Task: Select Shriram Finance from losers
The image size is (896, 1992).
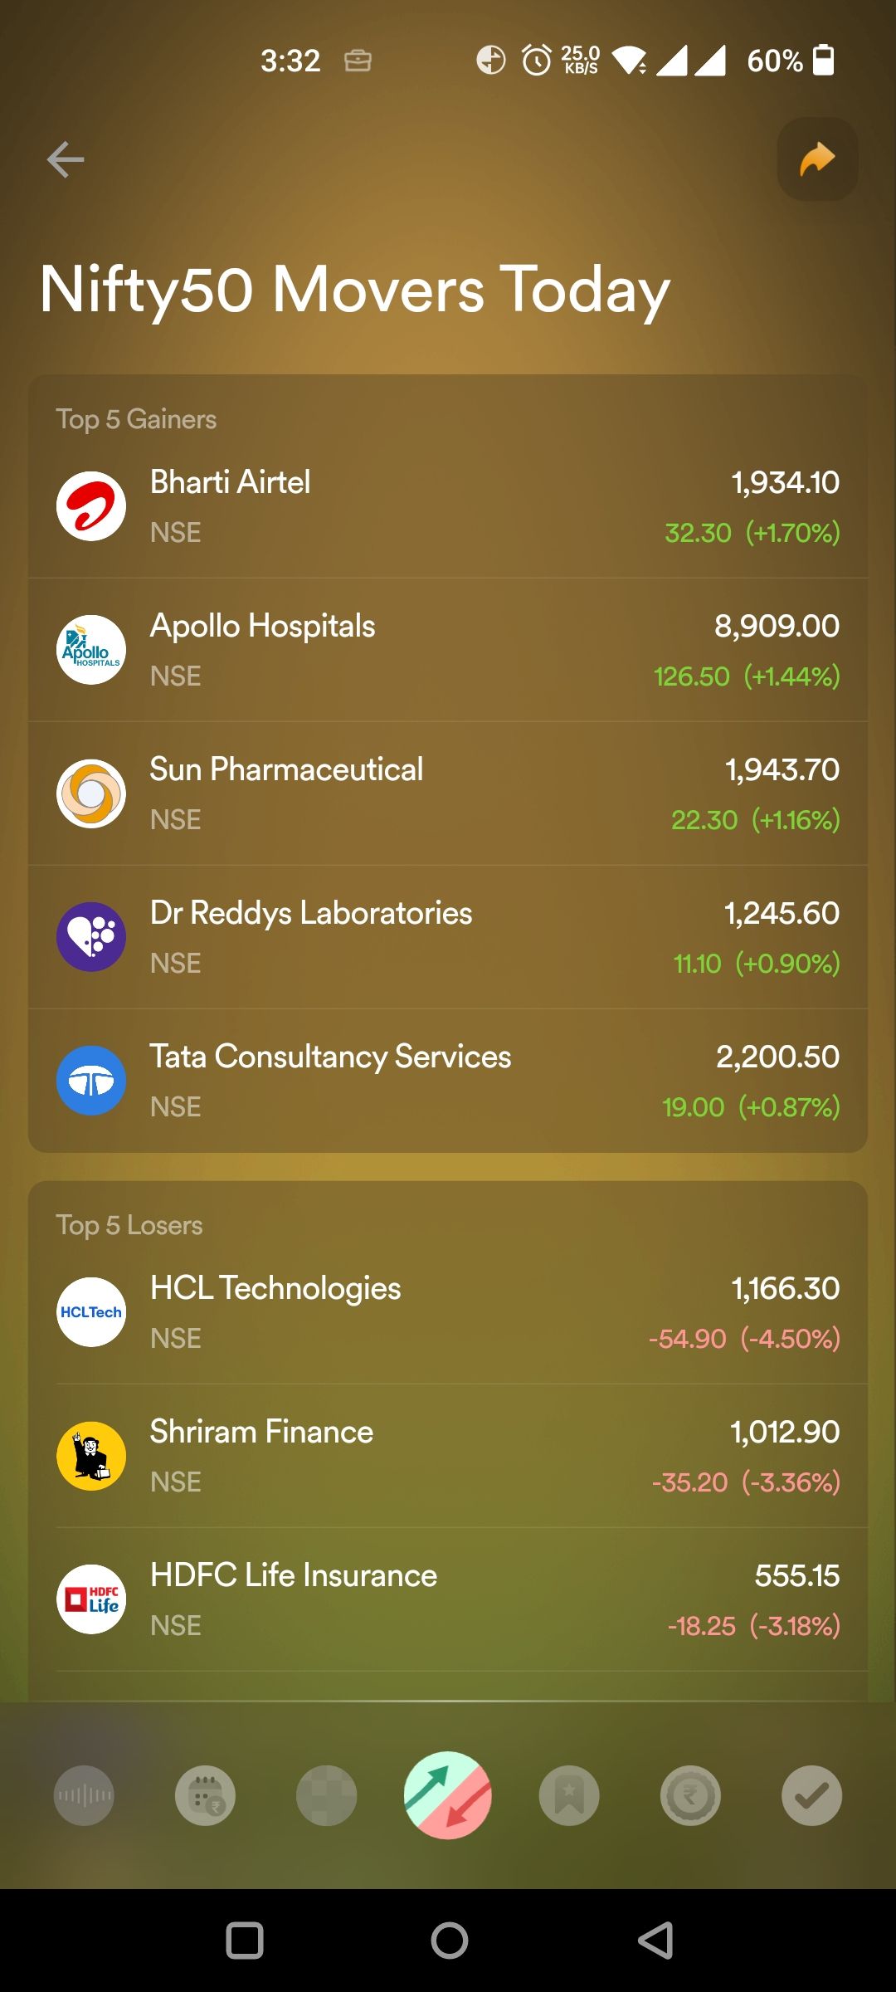Action: tap(448, 1456)
